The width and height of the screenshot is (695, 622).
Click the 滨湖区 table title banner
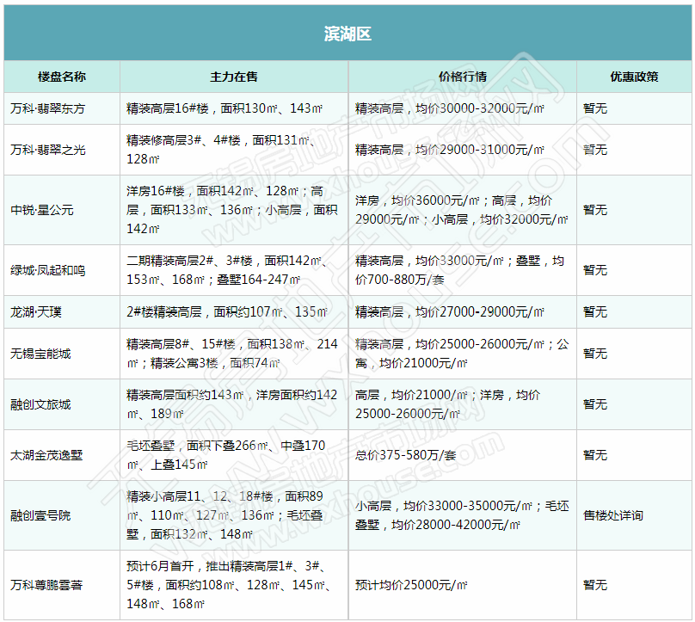pos(347,34)
